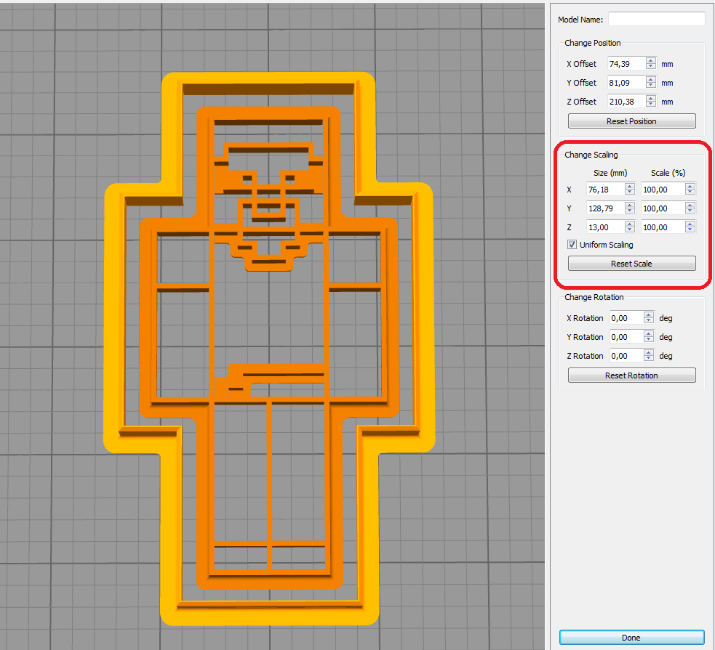Increase X scale percent with up arrow

pyautogui.click(x=690, y=186)
